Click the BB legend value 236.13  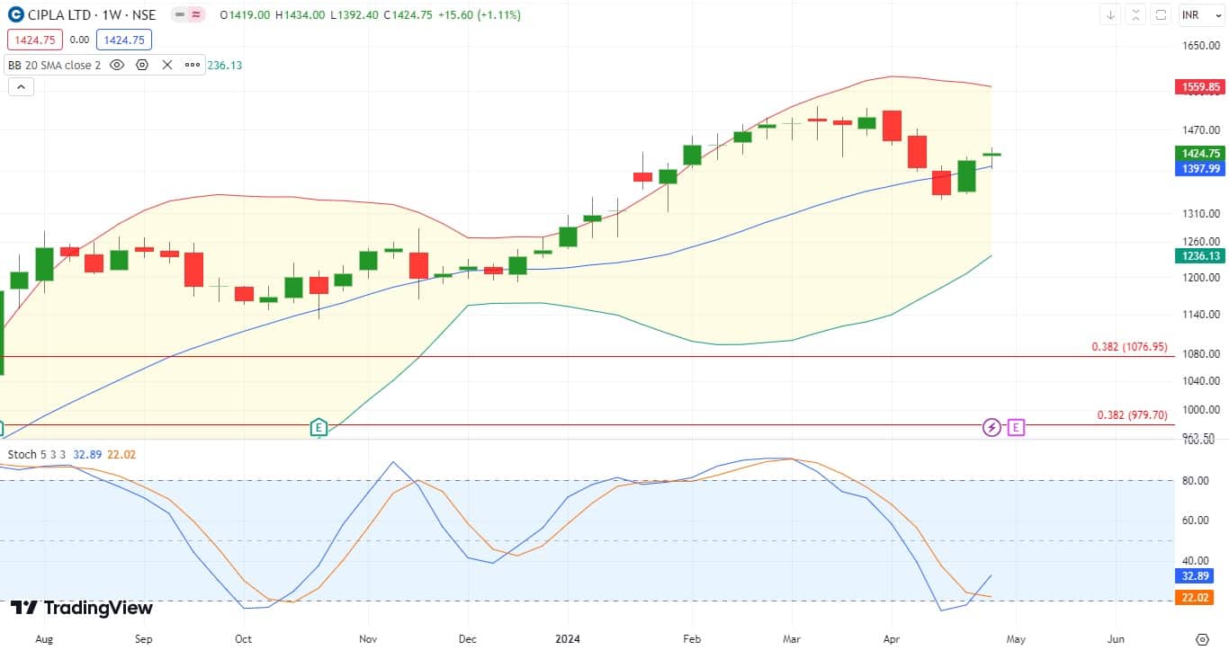(225, 65)
